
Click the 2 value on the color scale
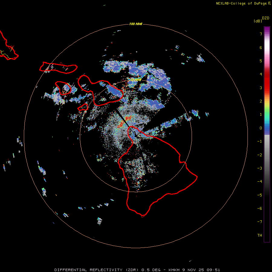click(x=261, y=101)
